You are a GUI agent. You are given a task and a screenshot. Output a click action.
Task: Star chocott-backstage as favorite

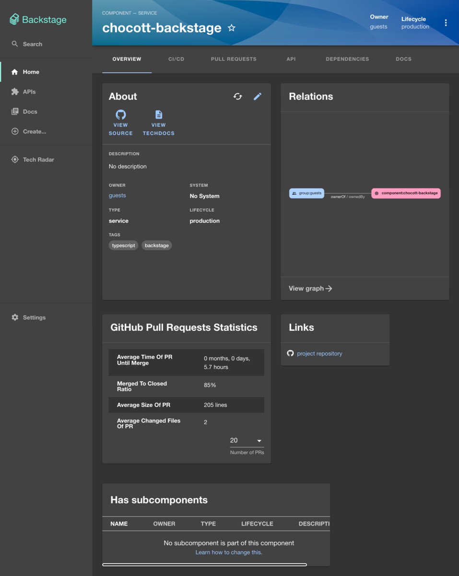point(232,28)
